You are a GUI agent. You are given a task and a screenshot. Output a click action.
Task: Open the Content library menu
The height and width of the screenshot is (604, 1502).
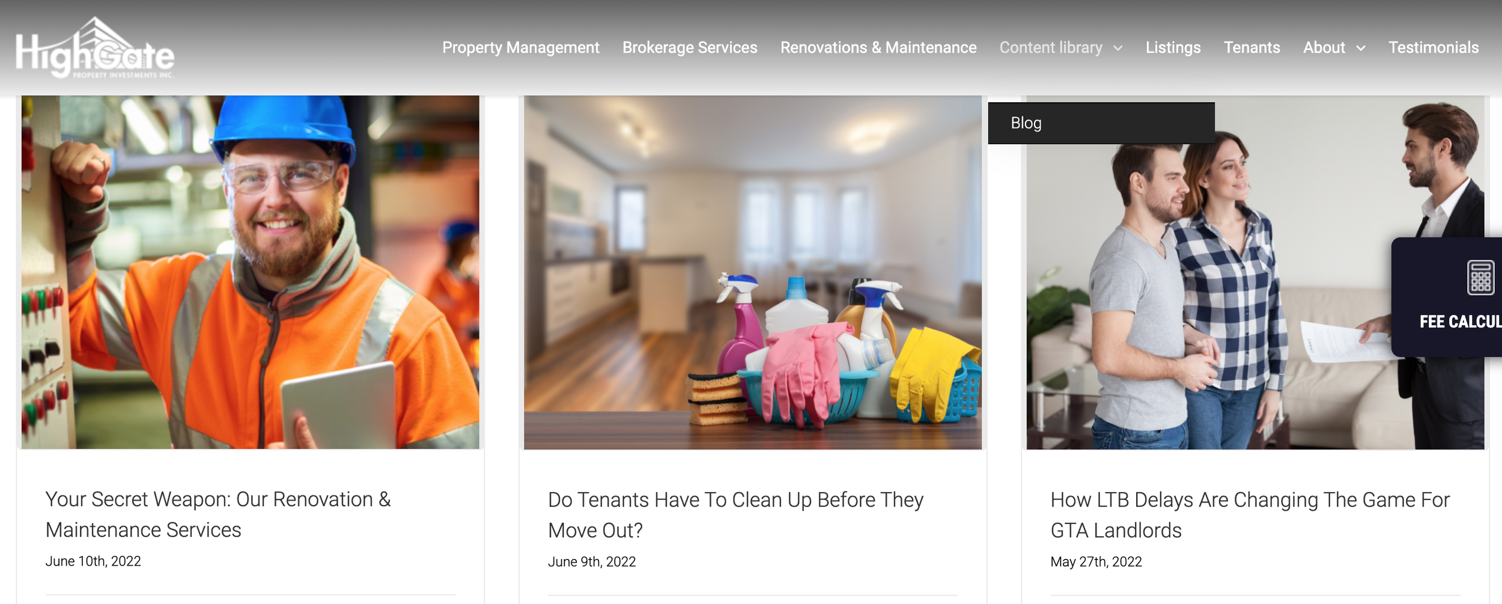[1051, 47]
